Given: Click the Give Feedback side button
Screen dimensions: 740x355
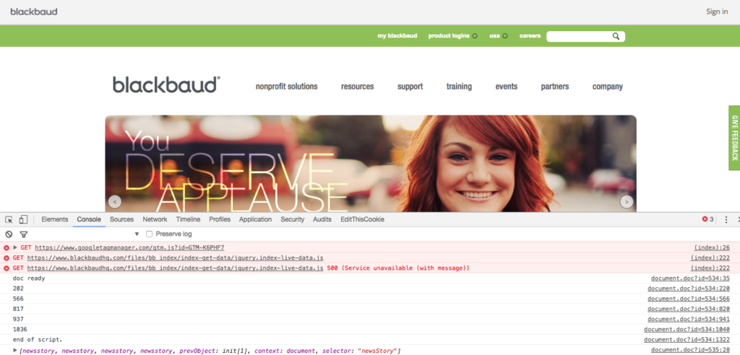Looking at the screenshot, I should pyautogui.click(x=734, y=138).
